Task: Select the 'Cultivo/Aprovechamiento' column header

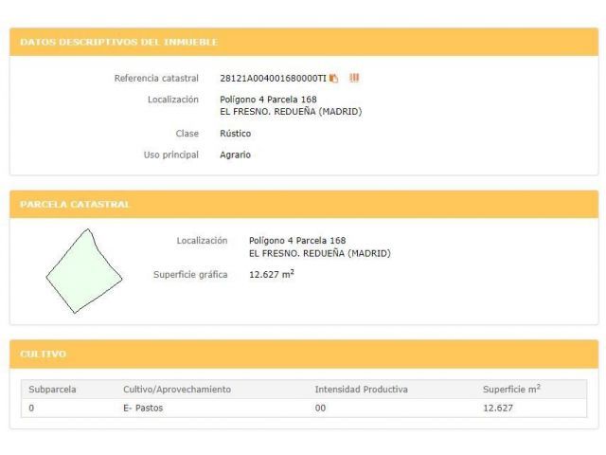Action: pos(177,390)
